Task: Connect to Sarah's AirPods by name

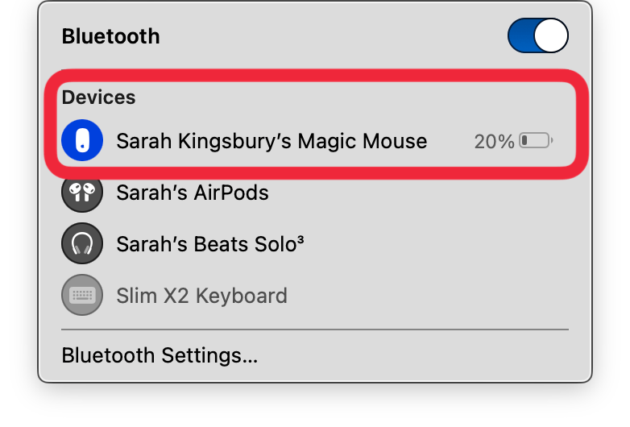Action: coord(193,193)
